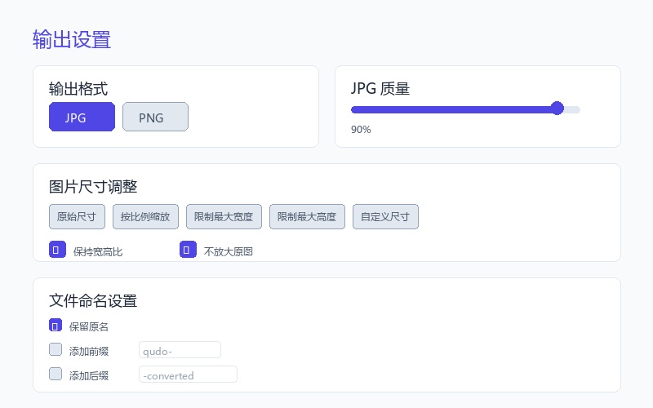Choose 限制最大宽度 resize option

224,216
